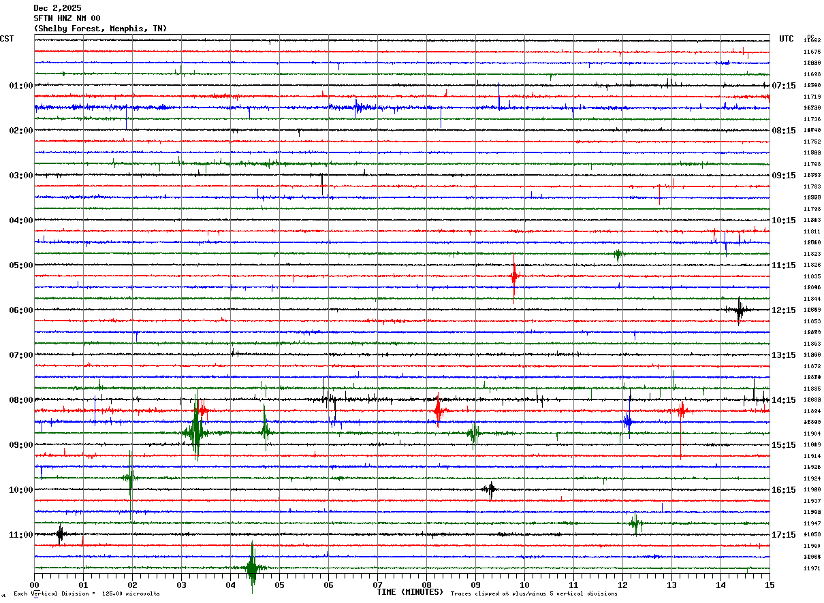Select the 01:00 CST row label

(21, 86)
